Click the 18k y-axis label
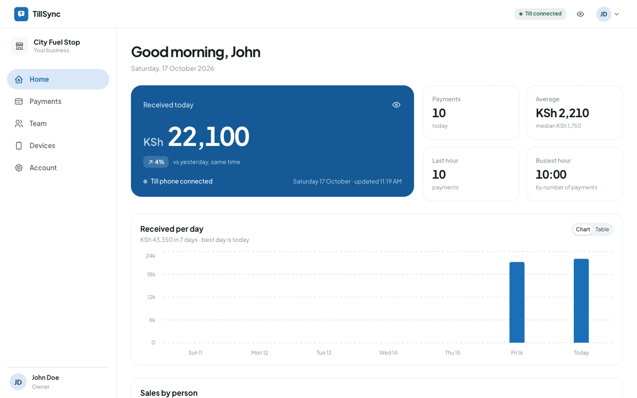This screenshot has width=637, height=398. coord(151,274)
